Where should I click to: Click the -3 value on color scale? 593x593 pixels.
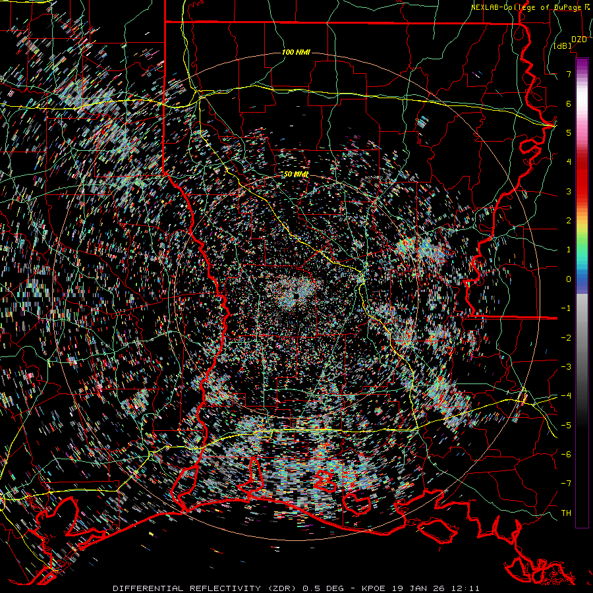(x=566, y=367)
